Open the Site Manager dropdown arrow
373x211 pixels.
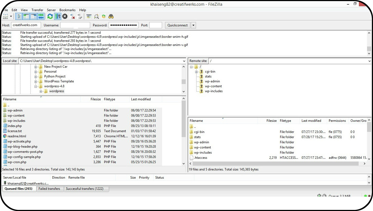pyautogui.click(x=11, y=16)
